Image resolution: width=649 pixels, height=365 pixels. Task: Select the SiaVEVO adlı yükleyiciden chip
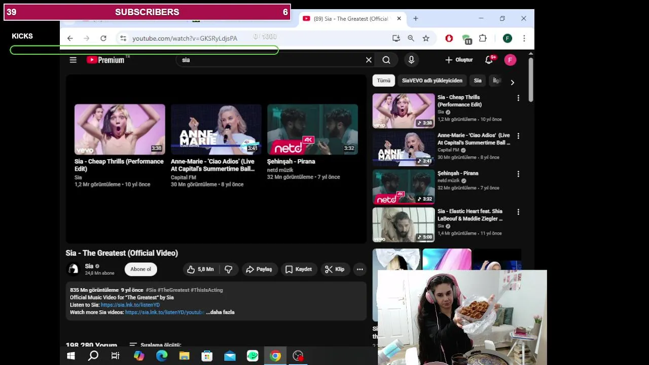tap(432, 81)
